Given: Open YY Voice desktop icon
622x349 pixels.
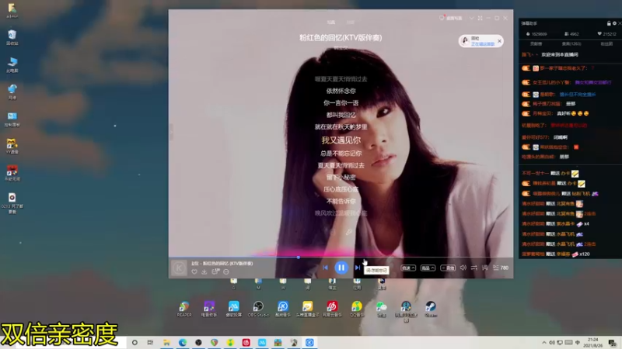Looking at the screenshot, I should [x=12, y=147].
